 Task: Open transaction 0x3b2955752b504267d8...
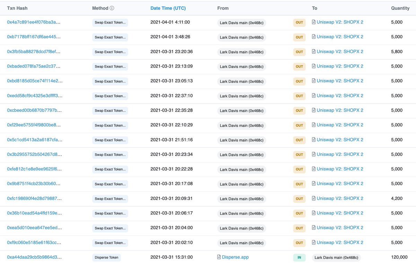(x=35, y=155)
